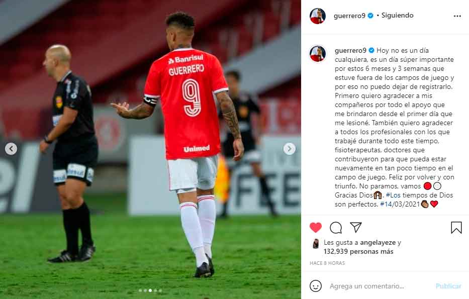Click the Publicar button
Image resolution: width=469 pixels, height=299 pixels.
(x=448, y=286)
